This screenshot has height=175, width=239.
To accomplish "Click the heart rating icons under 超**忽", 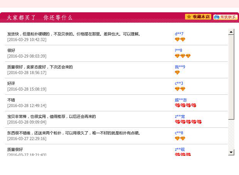I will 185,106.
